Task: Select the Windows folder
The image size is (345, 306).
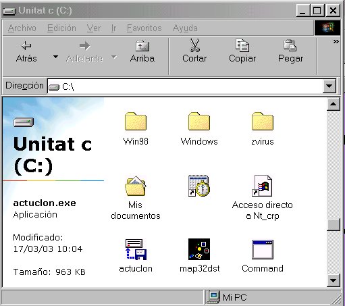Action: [199, 122]
